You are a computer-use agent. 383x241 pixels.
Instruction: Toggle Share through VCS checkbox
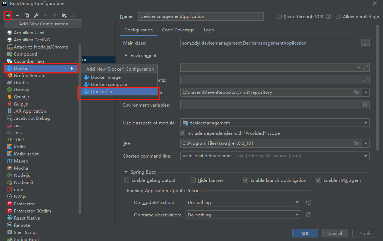tap(279, 16)
